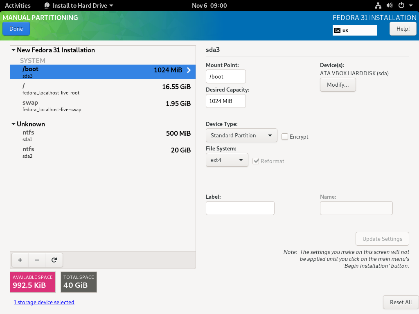
Task: Toggle the Reformat checkbox
Action: 256,161
